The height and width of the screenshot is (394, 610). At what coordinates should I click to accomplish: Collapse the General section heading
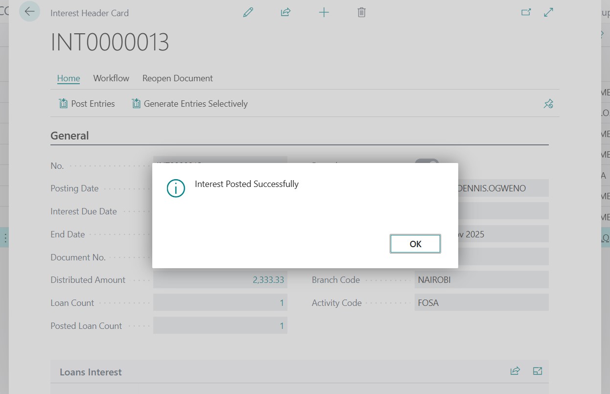point(70,136)
